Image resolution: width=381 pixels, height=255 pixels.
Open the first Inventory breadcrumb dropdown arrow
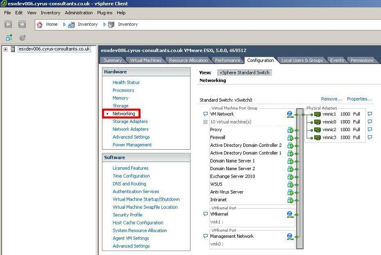pyautogui.click(x=64, y=24)
